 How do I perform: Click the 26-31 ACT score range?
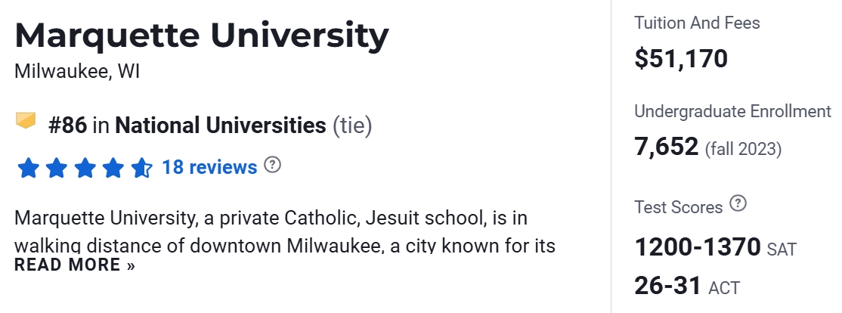pyautogui.click(x=667, y=286)
